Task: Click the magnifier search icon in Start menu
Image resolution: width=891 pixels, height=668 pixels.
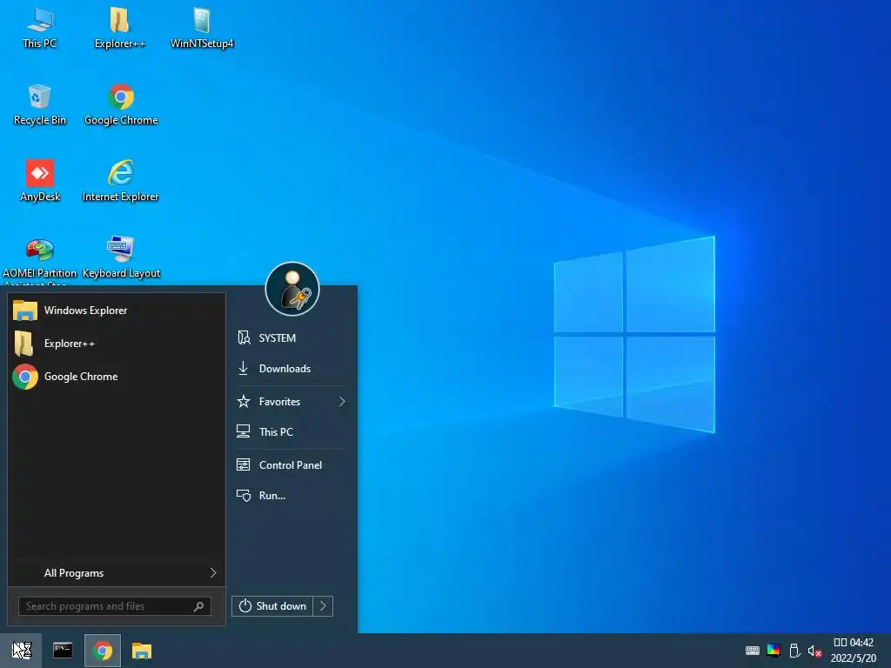Action: (199, 606)
